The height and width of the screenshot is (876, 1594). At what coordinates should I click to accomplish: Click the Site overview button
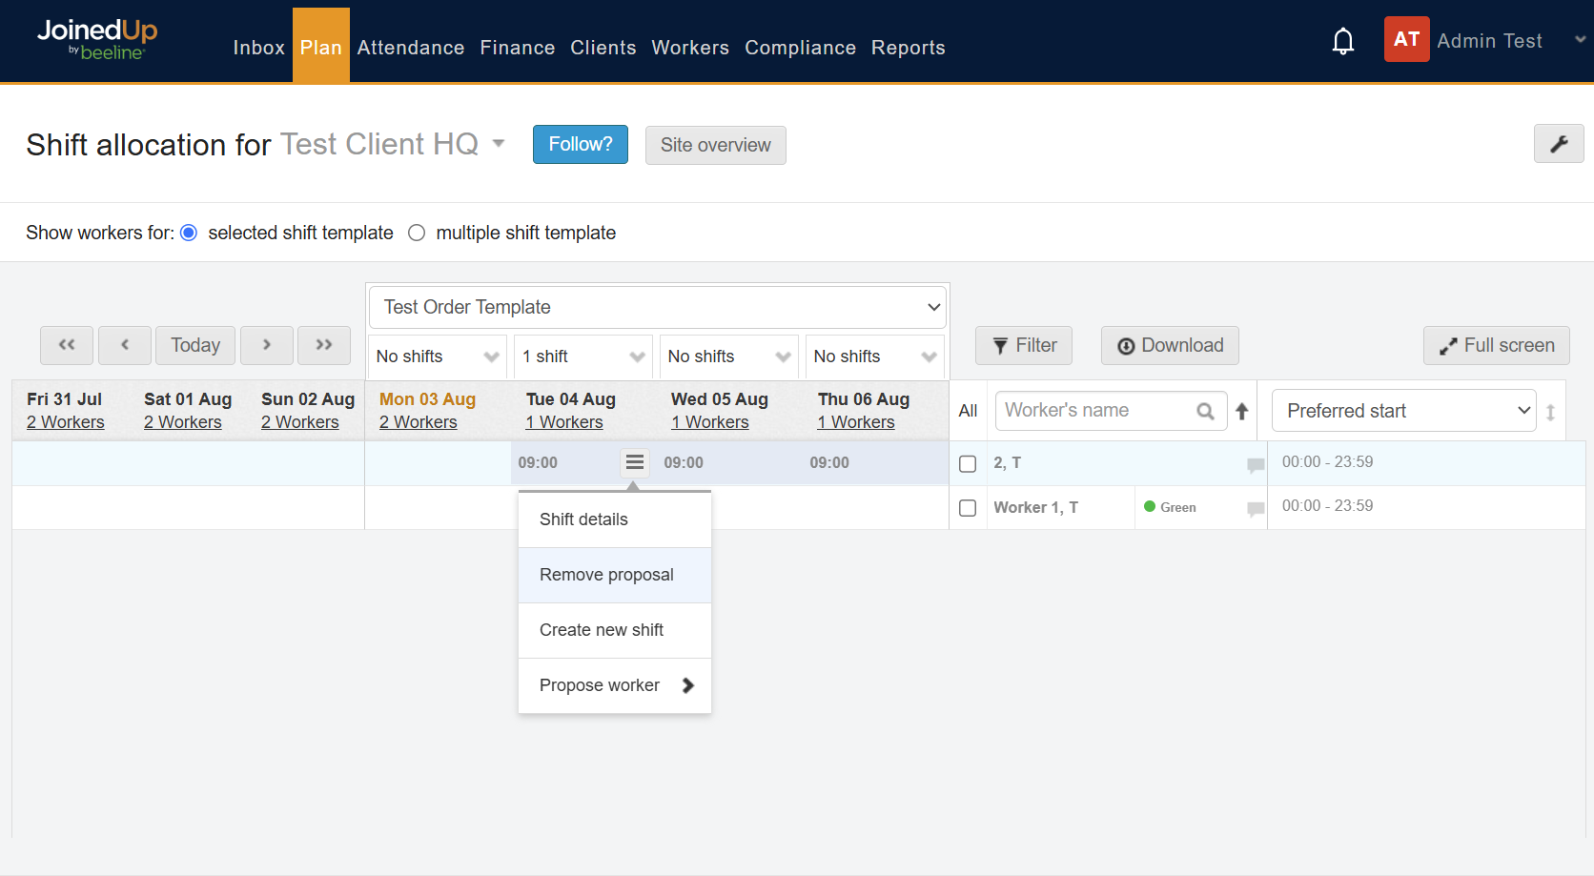(716, 145)
